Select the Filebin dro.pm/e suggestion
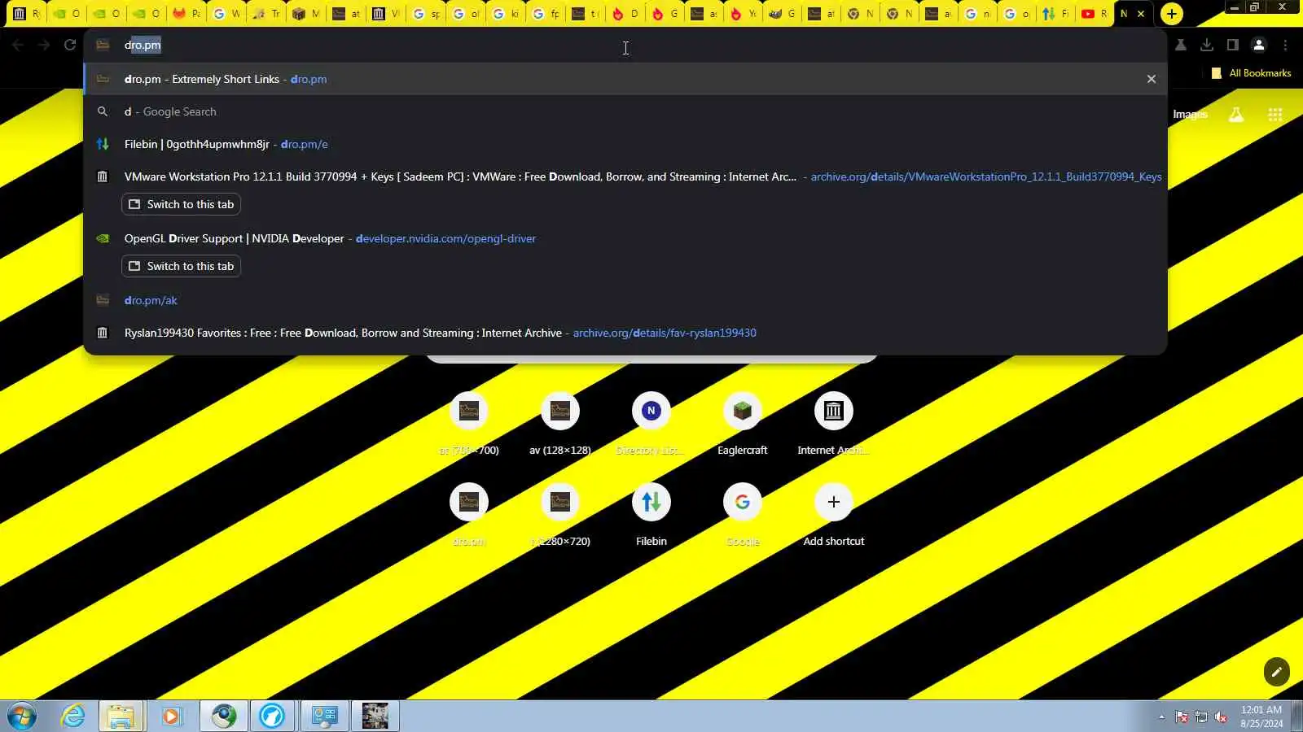 coord(625,144)
